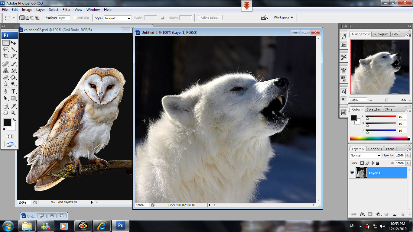Hide Layer 1 using the eye icon
This screenshot has width=413, height=232.
352,172
